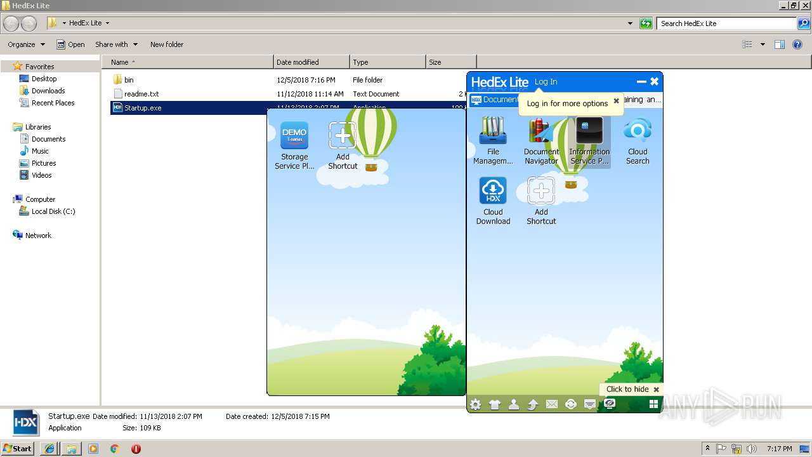The width and height of the screenshot is (812, 457).
Task: Open Recent Places in the sidebar
Action: point(53,103)
